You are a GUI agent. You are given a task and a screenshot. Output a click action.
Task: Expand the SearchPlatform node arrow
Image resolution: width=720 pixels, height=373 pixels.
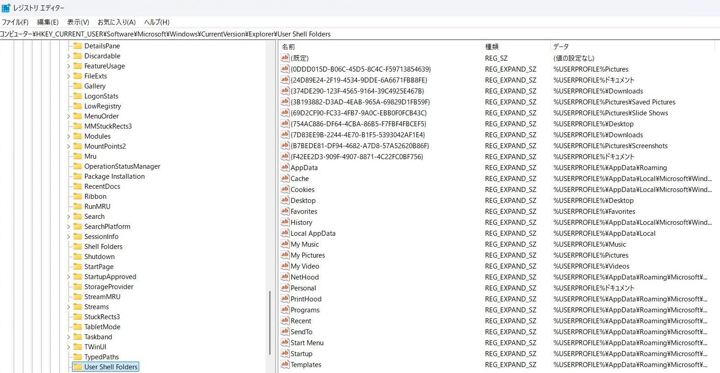[x=68, y=227]
